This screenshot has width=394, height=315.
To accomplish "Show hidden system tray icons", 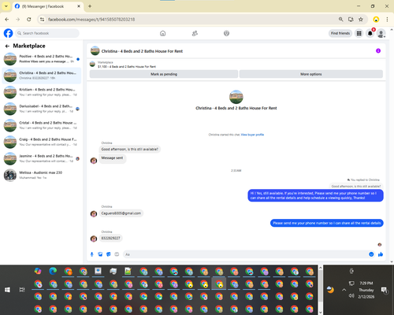I will tap(344, 290).
